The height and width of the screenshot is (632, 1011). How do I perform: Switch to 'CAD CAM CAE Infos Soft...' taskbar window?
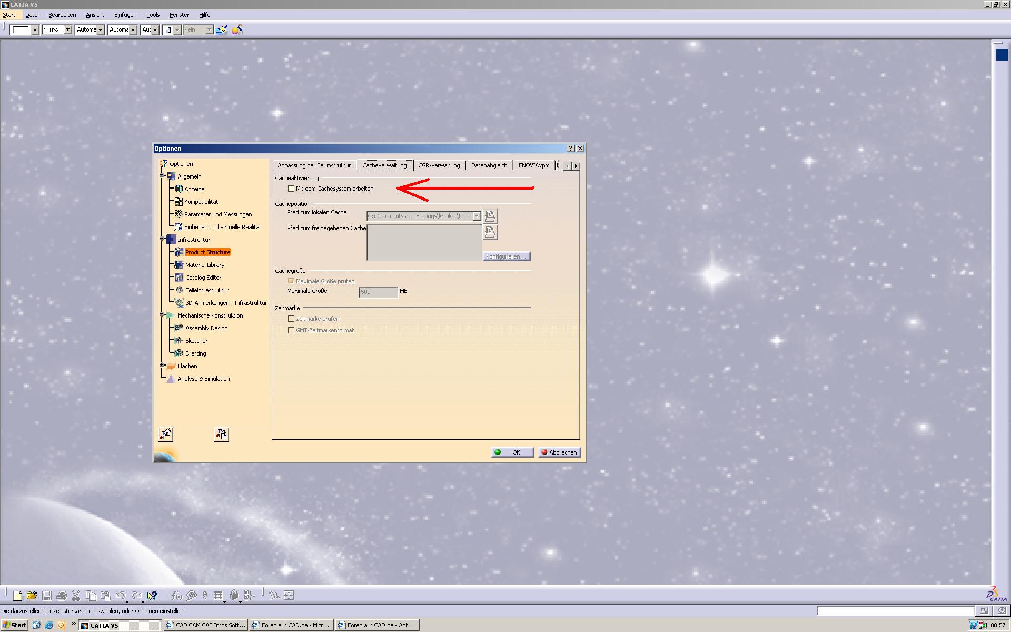(206, 625)
